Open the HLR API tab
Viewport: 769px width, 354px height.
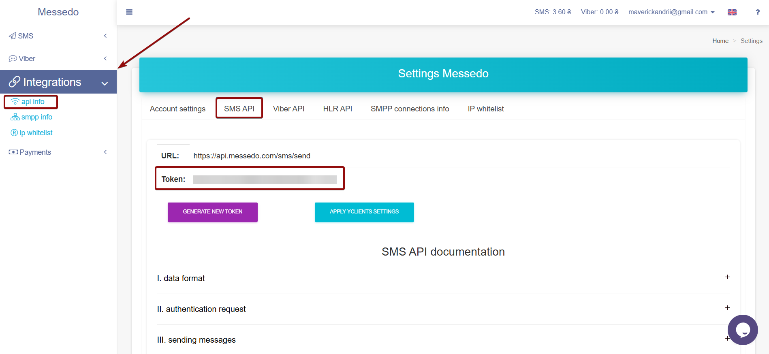click(x=338, y=109)
